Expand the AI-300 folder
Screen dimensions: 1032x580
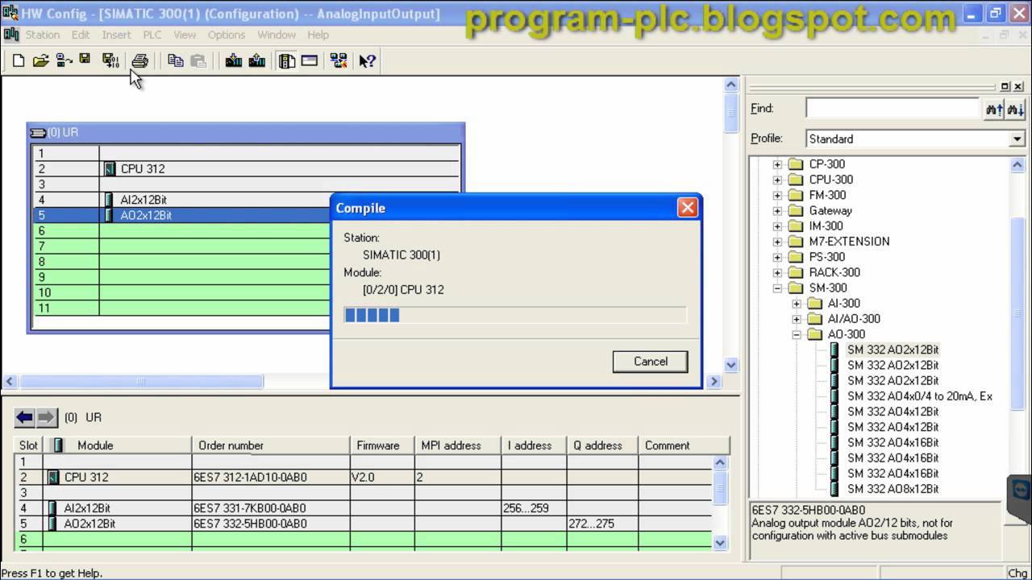pos(797,304)
